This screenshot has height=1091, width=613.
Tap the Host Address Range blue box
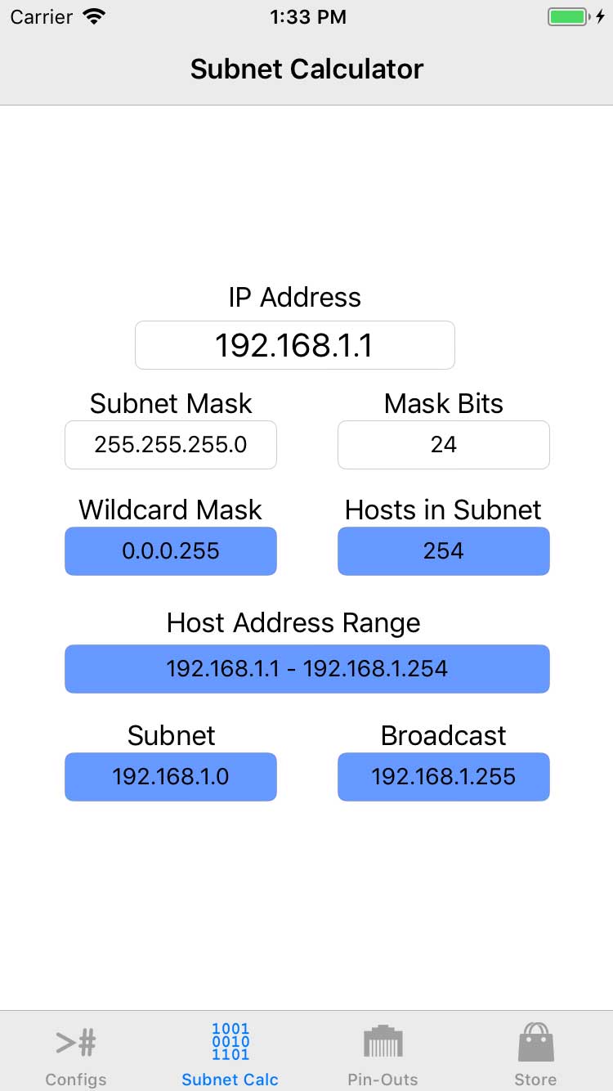coord(307,669)
